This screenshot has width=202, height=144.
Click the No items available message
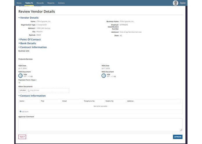pyautogui.click(x=100, y=106)
